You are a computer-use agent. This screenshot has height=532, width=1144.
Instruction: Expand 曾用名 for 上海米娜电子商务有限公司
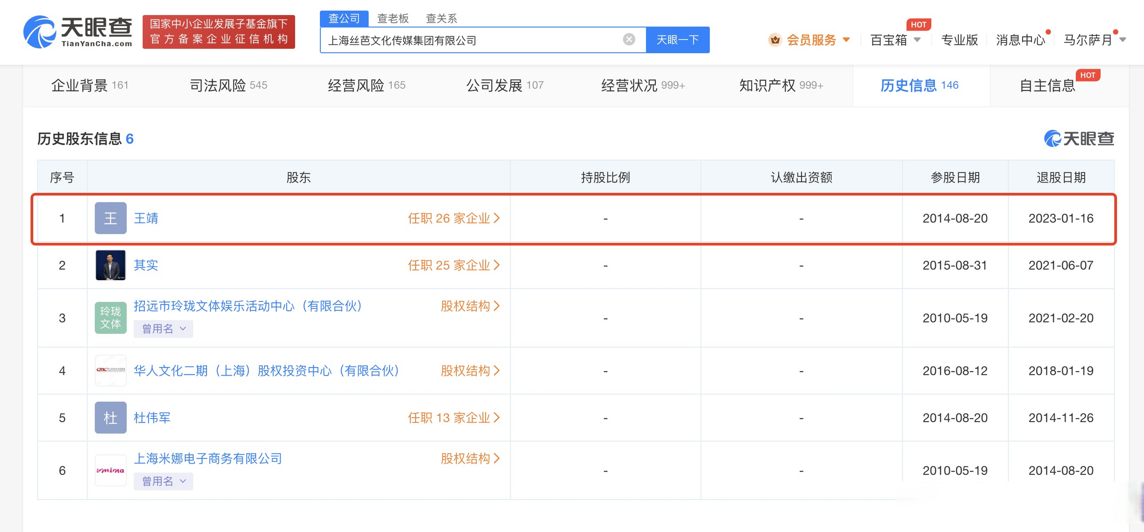click(x=163, y=481)
